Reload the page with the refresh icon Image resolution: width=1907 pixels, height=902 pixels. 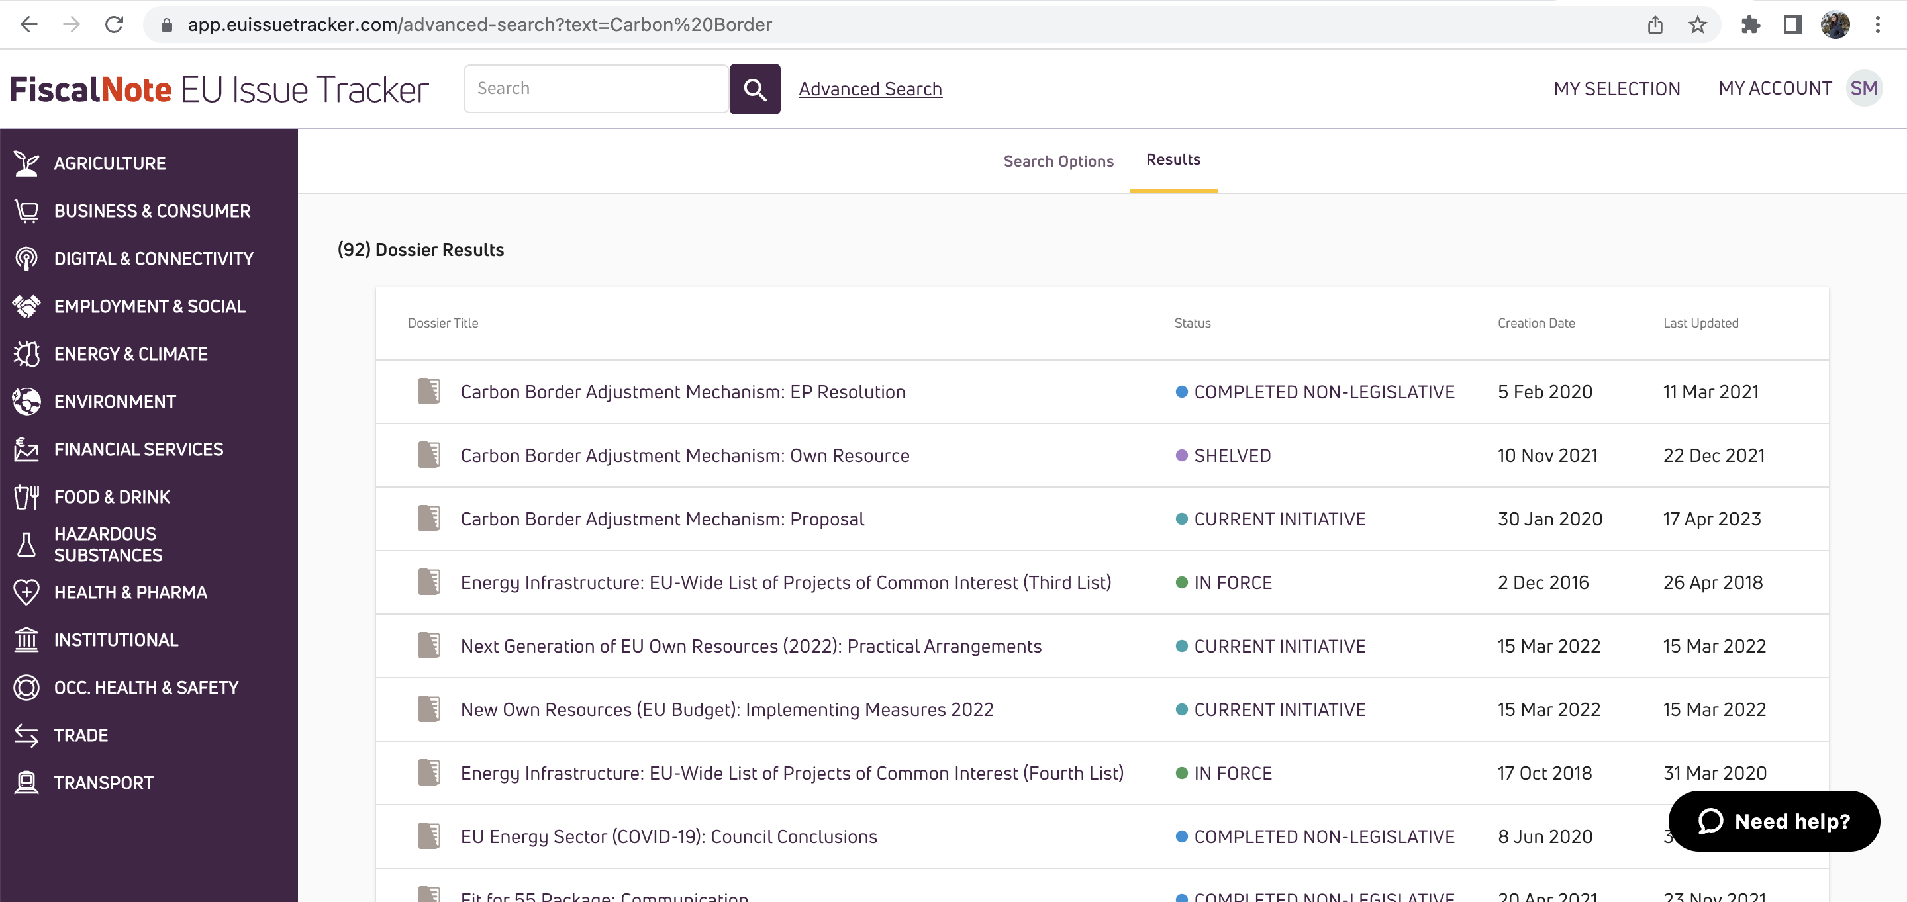(x=114, y=25)
